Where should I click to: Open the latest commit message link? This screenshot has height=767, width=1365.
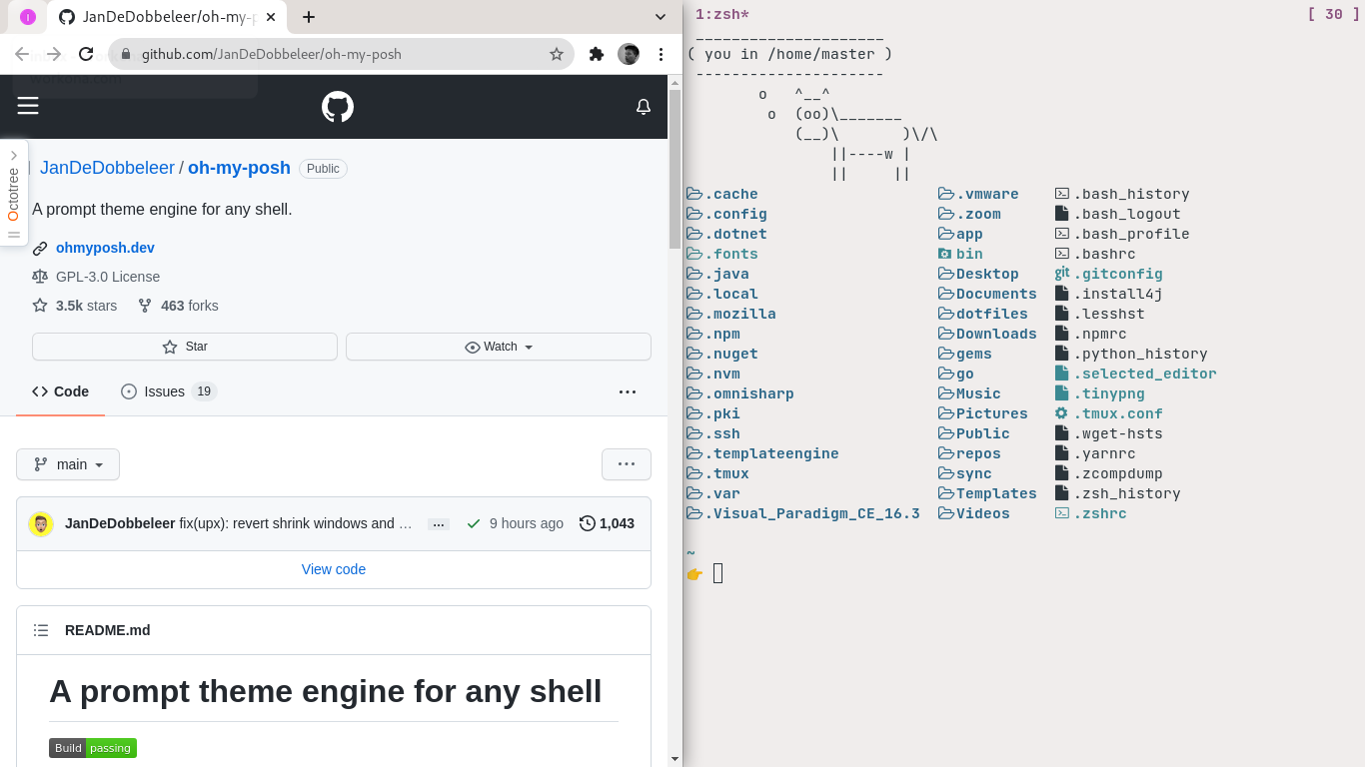[296, 523]
